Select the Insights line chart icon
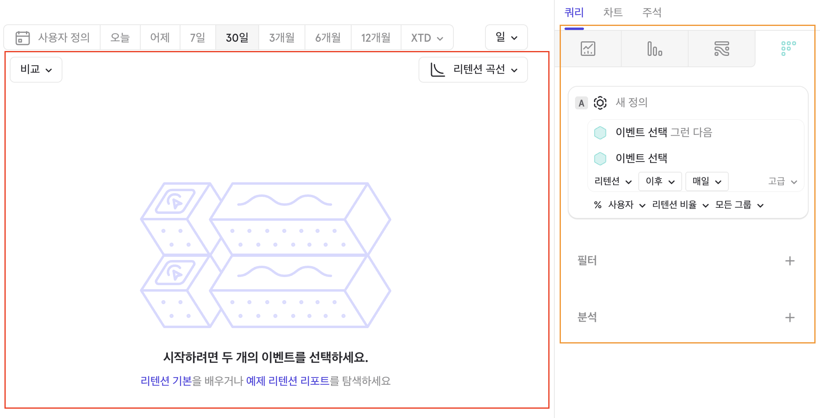The height and width of the screenshot is (418, 820). pyautogui.click(x=588, y=49)
